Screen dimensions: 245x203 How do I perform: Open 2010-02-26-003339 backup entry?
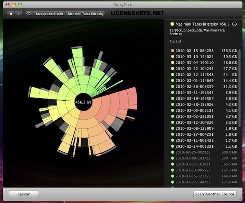(x=204, y=86)
